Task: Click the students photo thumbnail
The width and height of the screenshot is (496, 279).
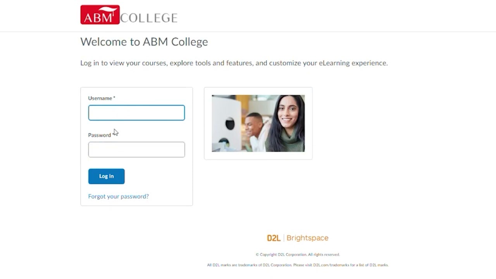Action: (258, 123)
